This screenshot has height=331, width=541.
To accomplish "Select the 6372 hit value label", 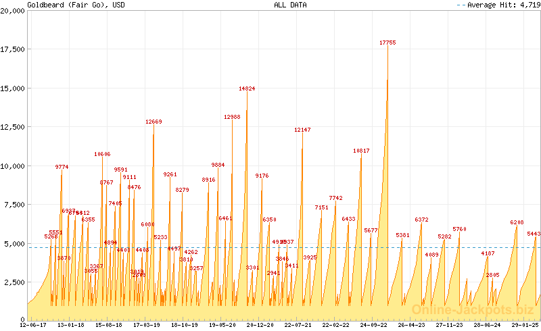I will coord(421,220).
